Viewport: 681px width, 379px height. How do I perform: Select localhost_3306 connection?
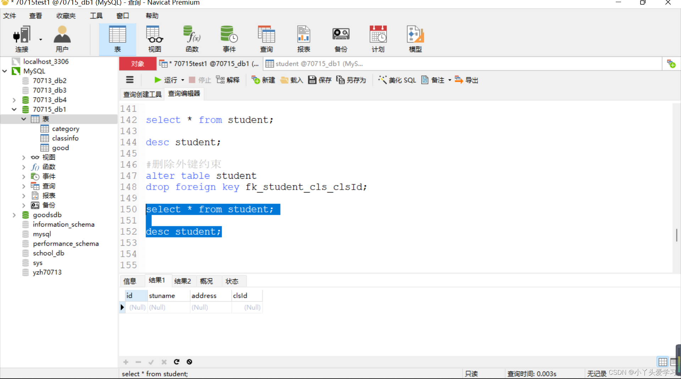click(46, 62)
